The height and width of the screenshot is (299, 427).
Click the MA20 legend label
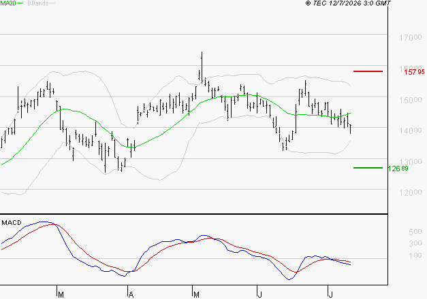[x=8, y=3]
